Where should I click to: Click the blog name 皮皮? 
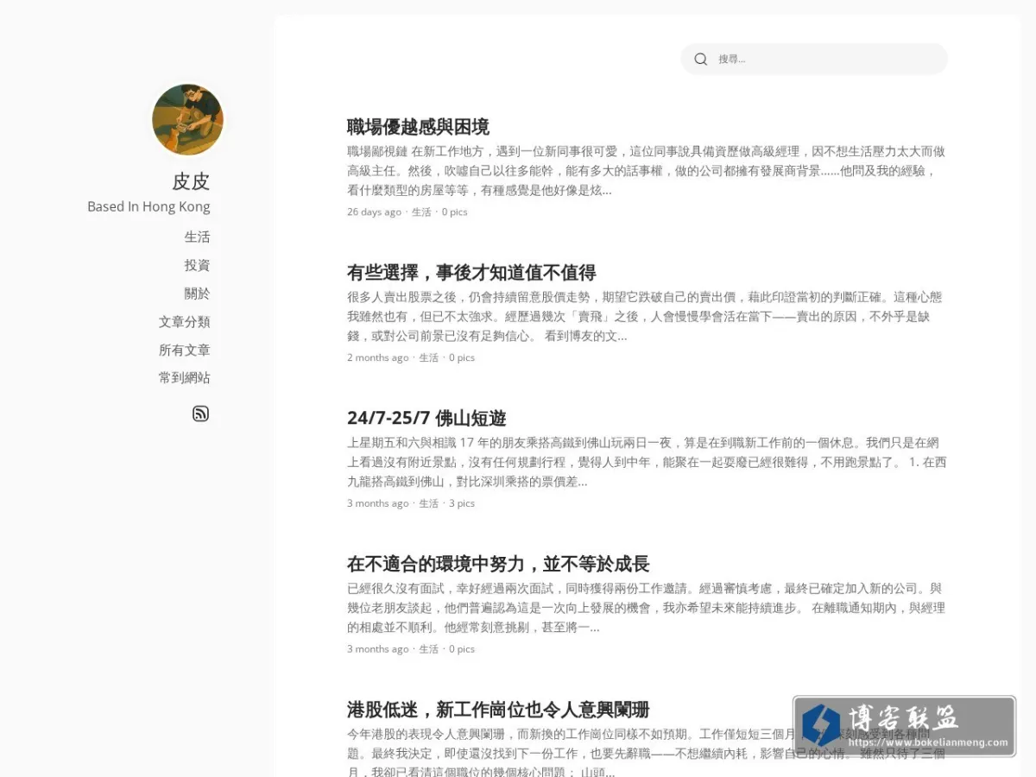click(x=191, y=181)
